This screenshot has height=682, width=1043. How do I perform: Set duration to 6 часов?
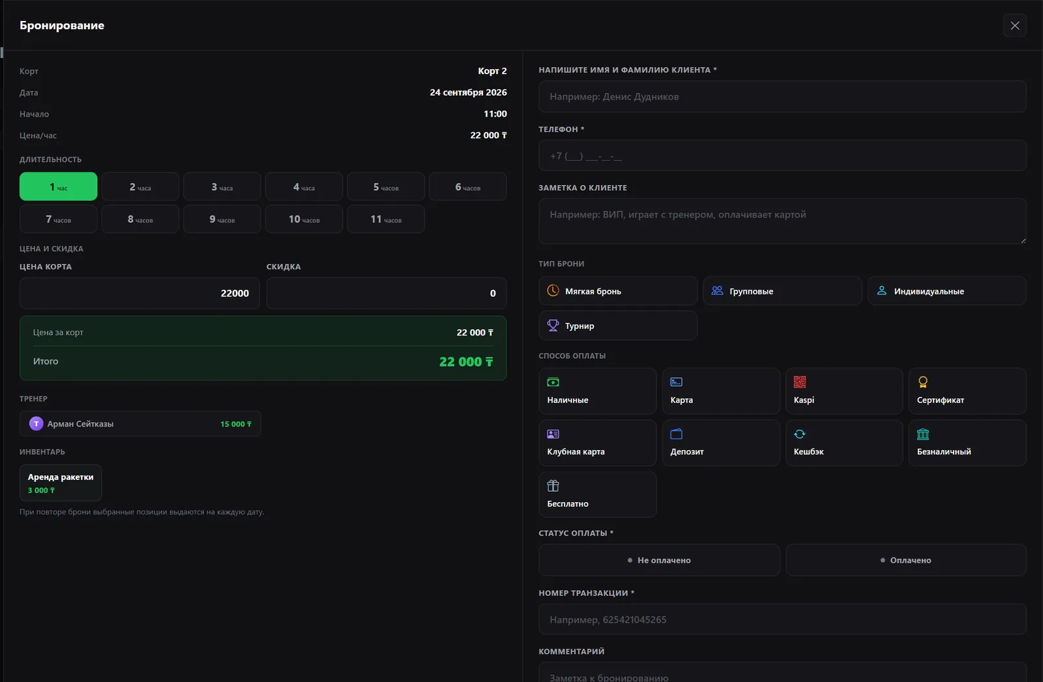tap(467, 186)
